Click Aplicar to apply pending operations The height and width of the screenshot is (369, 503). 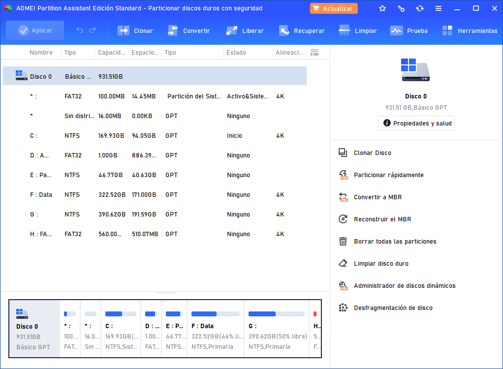click(x=34, y=31)
